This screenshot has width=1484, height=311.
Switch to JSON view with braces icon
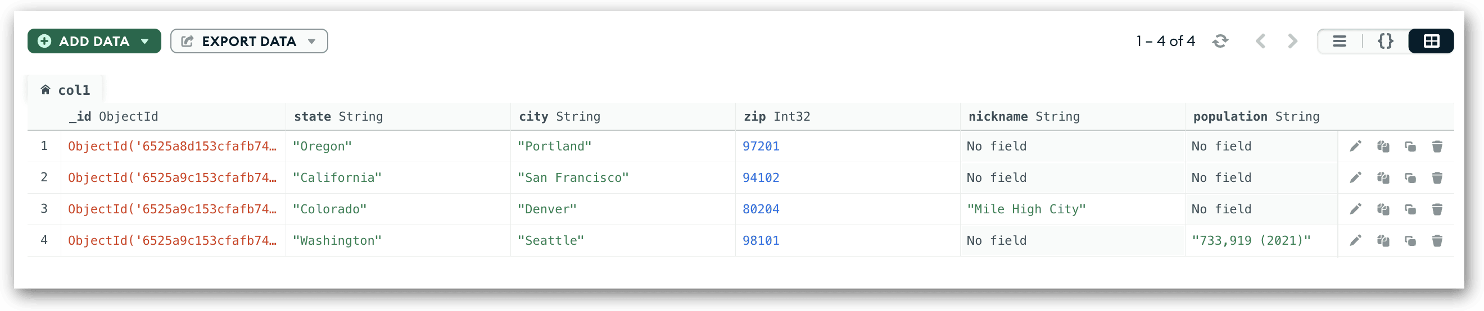pos(1385,41)
